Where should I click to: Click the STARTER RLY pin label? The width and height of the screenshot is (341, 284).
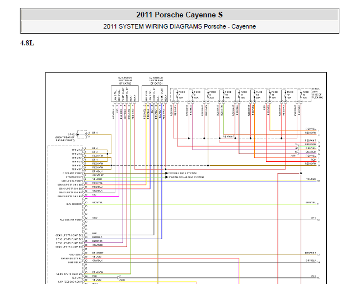tap(74, 177)
